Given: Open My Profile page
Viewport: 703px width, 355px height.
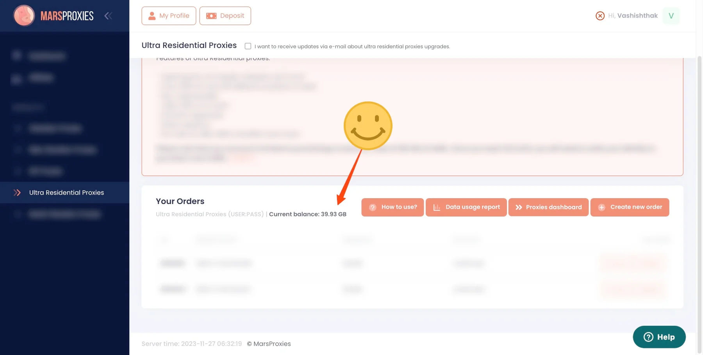Looking at the screenshot, I should point(169,16).
